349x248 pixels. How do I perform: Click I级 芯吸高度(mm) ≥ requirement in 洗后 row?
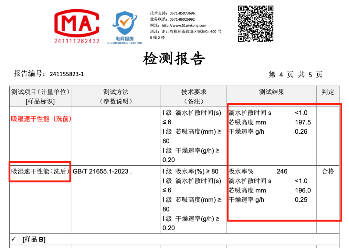coord(192,200)
